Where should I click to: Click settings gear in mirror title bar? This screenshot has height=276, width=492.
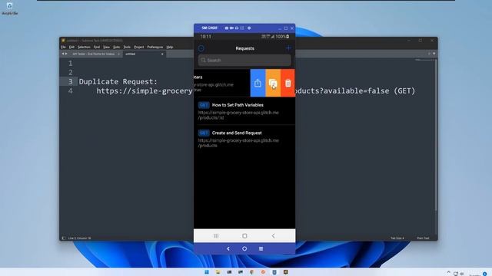pyautogui.click(x=249, y=28)
